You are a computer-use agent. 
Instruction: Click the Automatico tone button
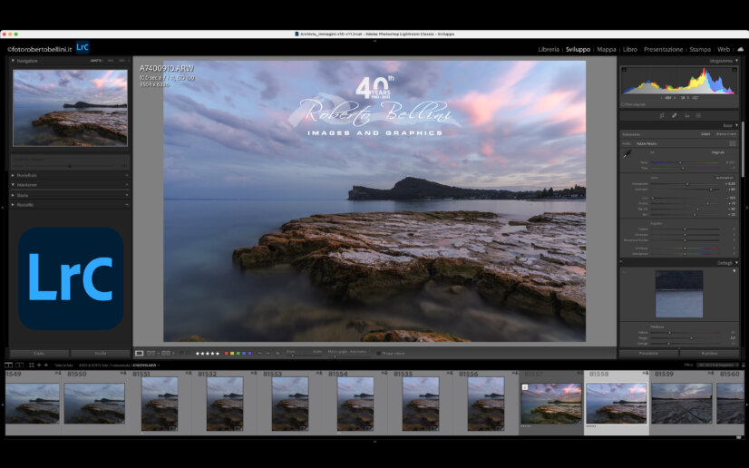(725, 178)
